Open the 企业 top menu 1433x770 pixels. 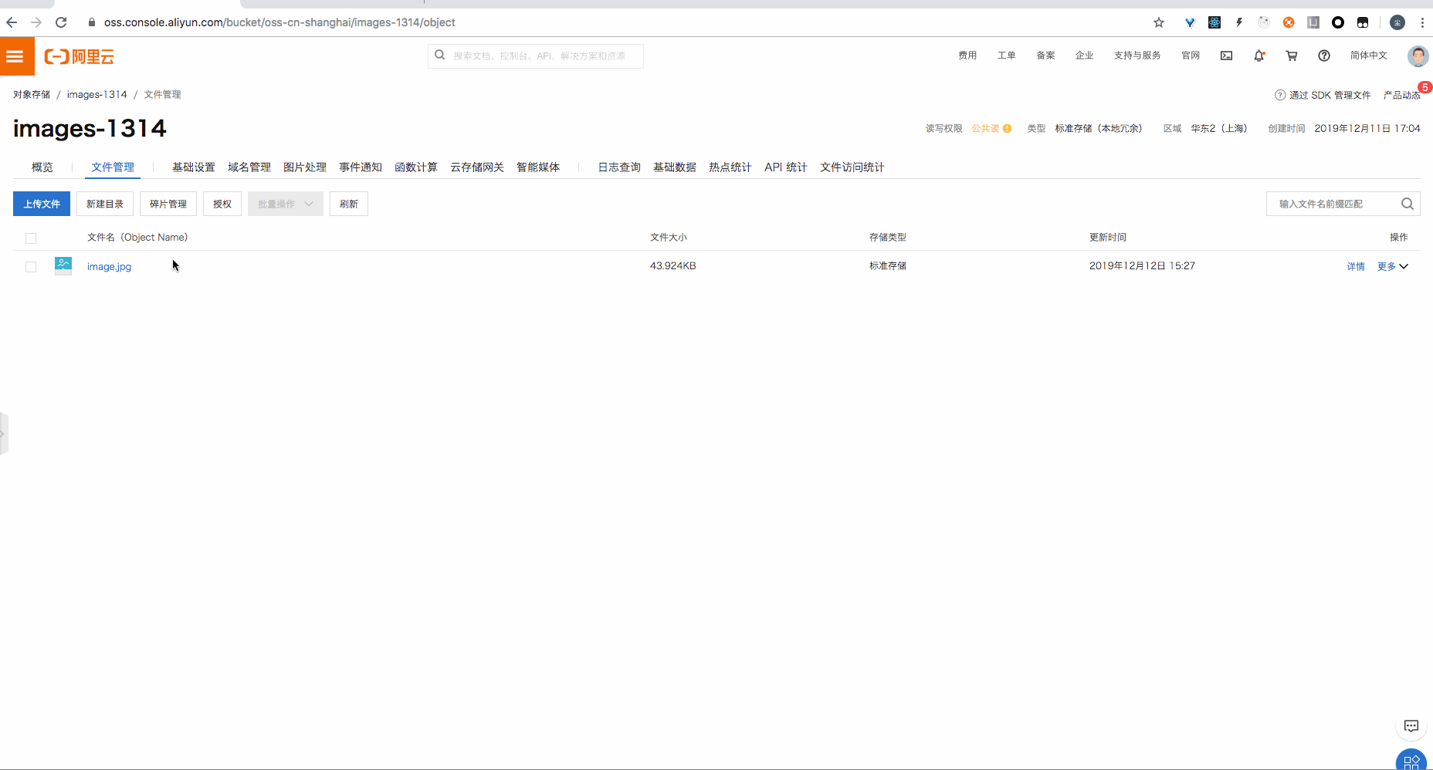(1085, 56)
